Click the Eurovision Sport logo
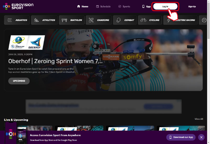This screenshot has width=210, height=144. pos(18,6)
